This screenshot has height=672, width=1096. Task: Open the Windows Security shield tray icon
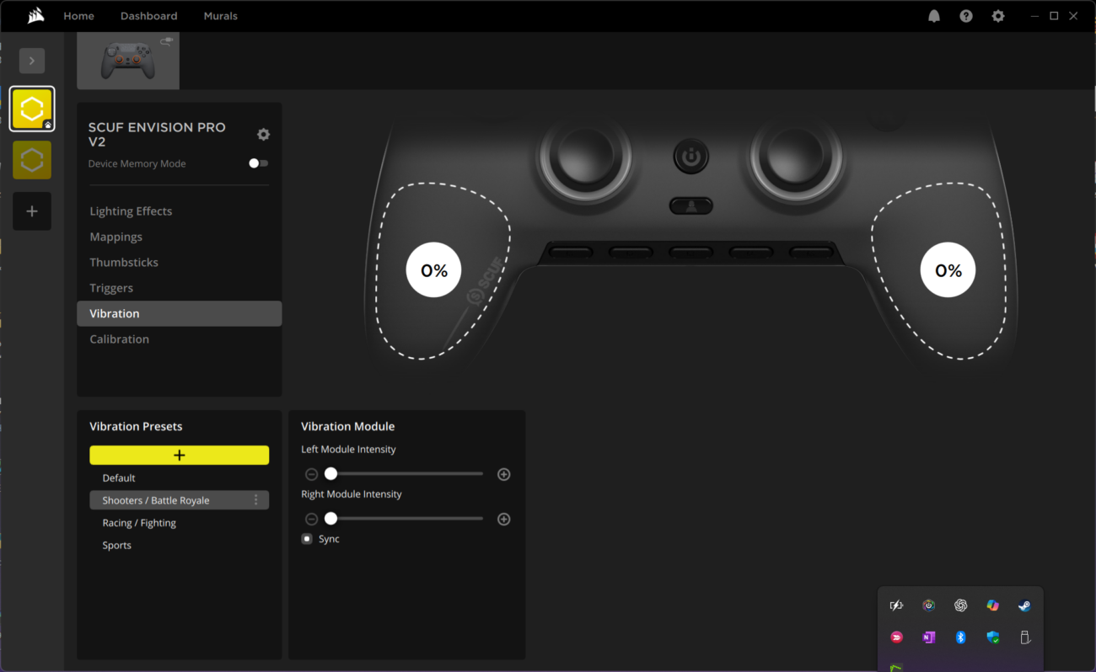pos(992,637)
